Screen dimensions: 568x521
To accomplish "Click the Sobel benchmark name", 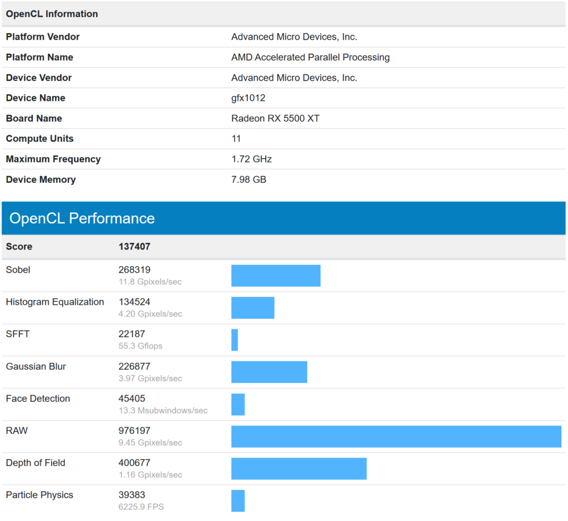I will [18, 270].
